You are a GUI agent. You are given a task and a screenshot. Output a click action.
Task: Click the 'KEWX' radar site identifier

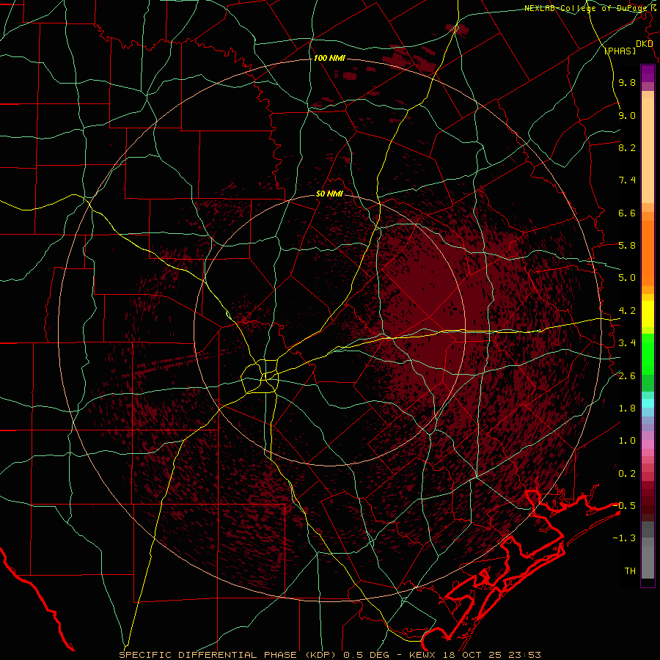point(422,655)
